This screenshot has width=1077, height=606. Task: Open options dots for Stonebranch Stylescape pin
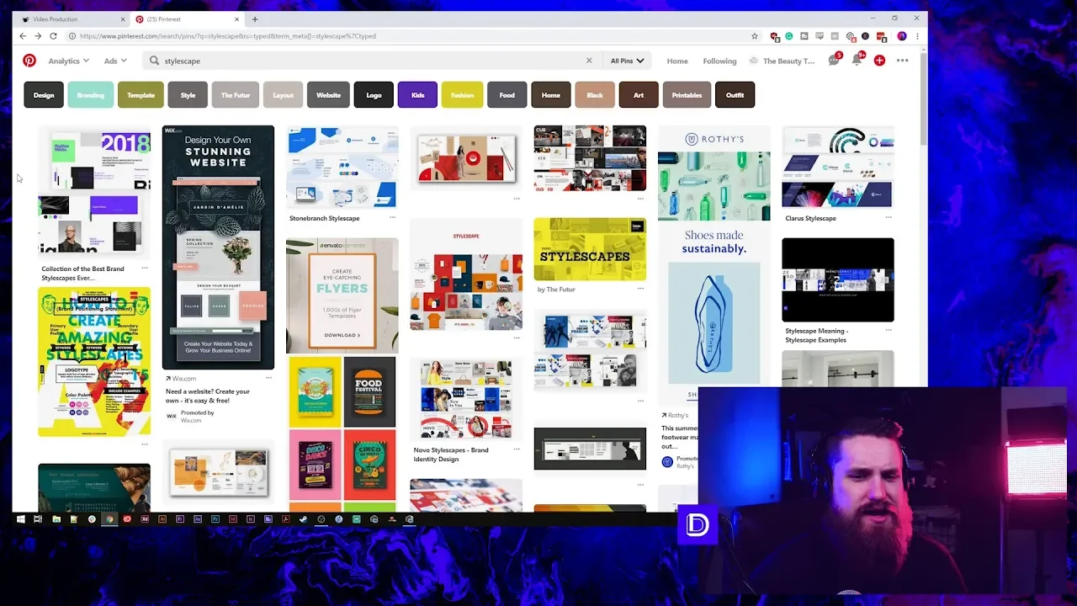tap(392, 218)
